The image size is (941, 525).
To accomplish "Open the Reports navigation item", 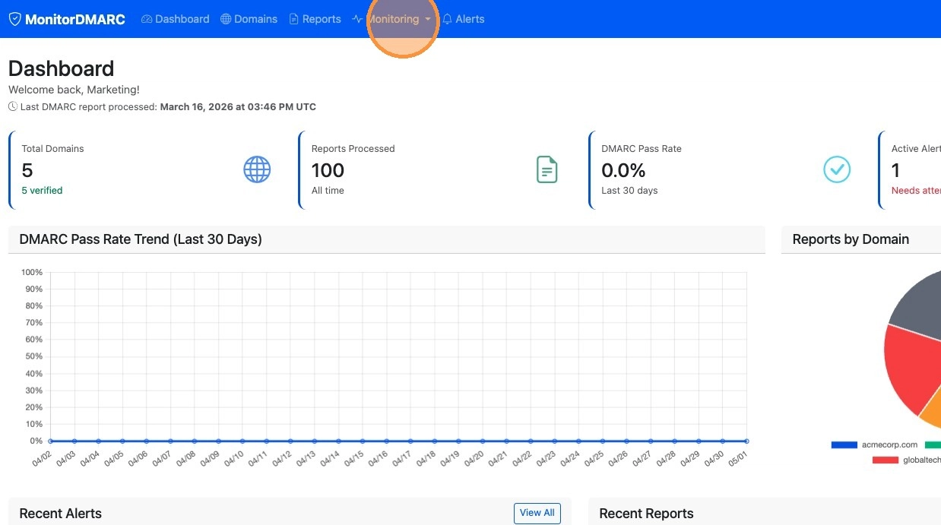I will click(315, 19).
